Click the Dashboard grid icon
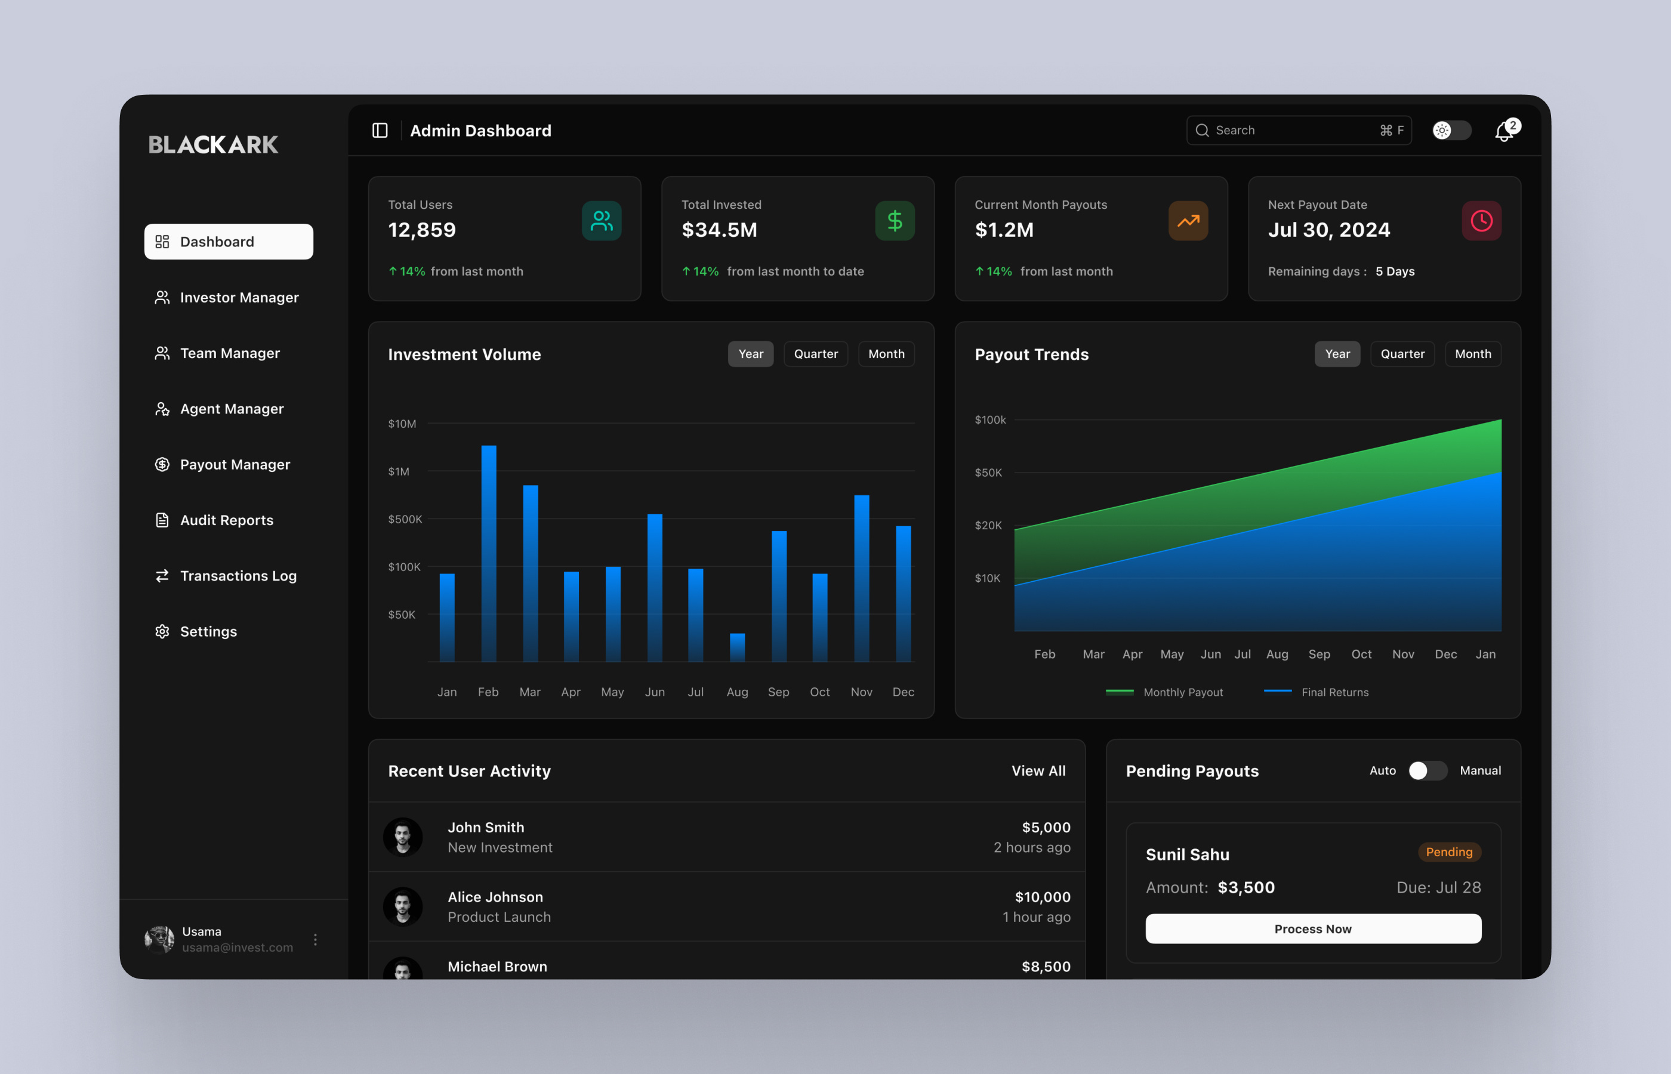Screen dimensions: 1671x1074 coord(162,241)
